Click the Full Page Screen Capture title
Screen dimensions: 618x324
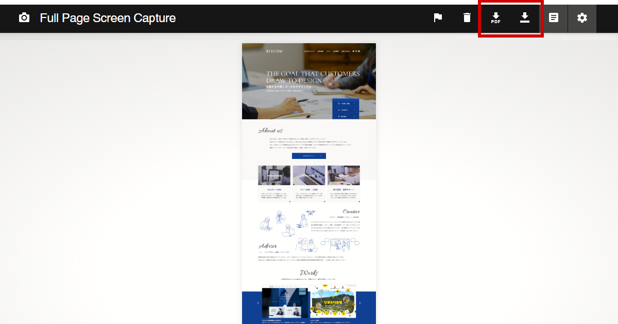[x=108, y=18]
